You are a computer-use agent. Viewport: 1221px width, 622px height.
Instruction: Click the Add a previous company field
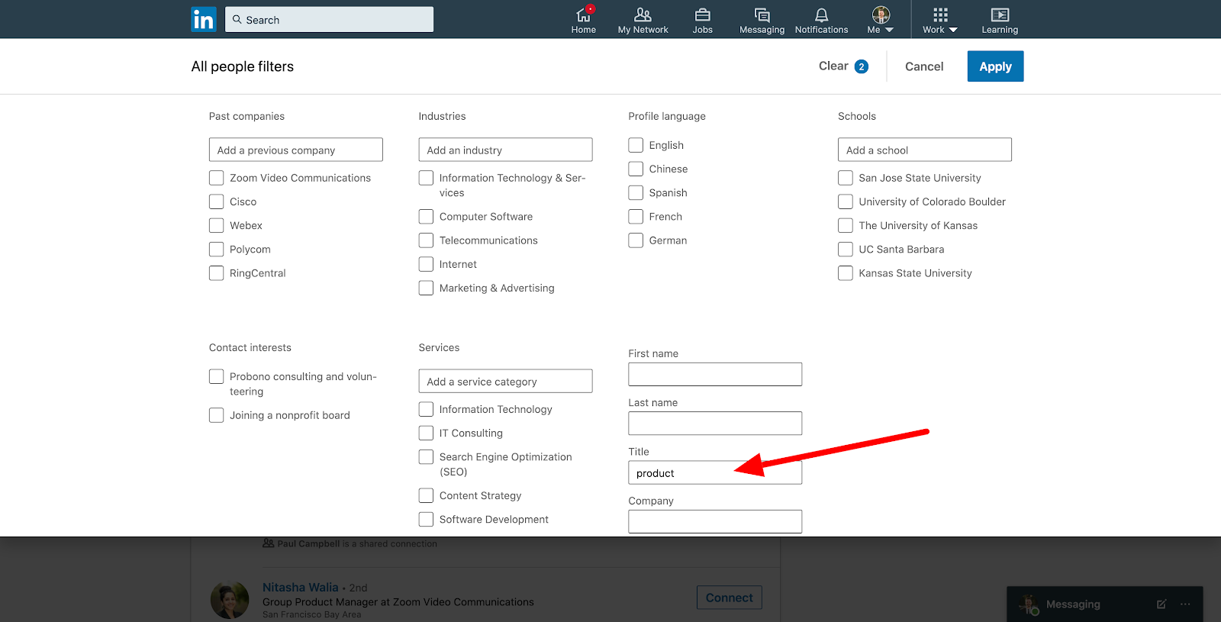click(295, 150)
